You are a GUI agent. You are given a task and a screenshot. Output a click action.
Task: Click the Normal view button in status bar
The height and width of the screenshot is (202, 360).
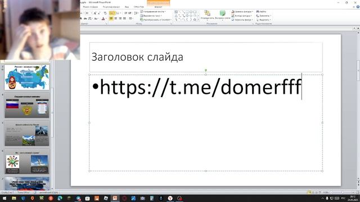[x=309, y=192]
